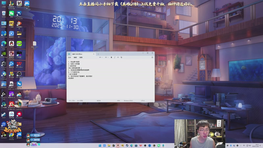Open the 编辑 menu in Notepad
This screenshot has width=263, height=148.
pyautogui.click(x=75, y=57)
